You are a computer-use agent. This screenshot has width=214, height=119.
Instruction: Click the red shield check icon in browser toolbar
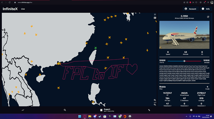click(190, 2)
